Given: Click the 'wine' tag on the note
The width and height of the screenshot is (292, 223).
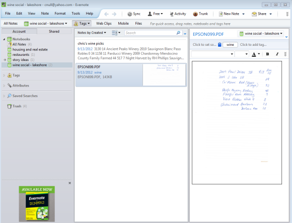Looking at the screenshot, I should point(230,45).
